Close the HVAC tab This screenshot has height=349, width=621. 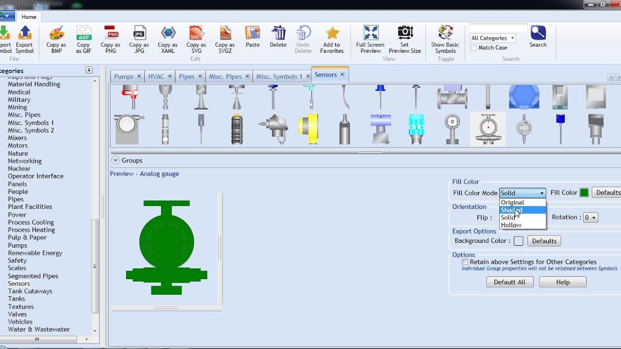coord(170,77)
